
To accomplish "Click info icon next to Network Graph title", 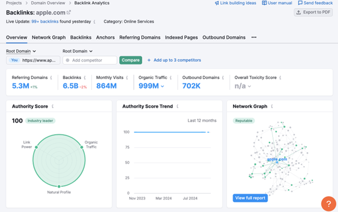I will click(x=272, y=107).
